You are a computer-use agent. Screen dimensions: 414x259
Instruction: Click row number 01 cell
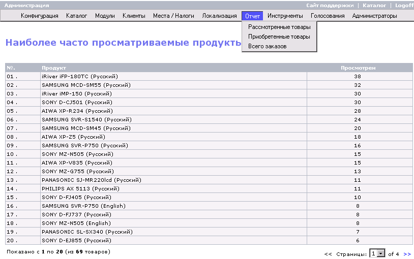[23, 77]
